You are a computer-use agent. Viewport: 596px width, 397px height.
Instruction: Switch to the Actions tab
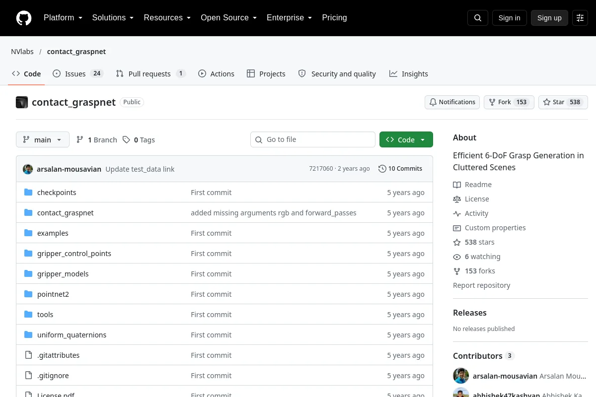(x=216, y=74)
